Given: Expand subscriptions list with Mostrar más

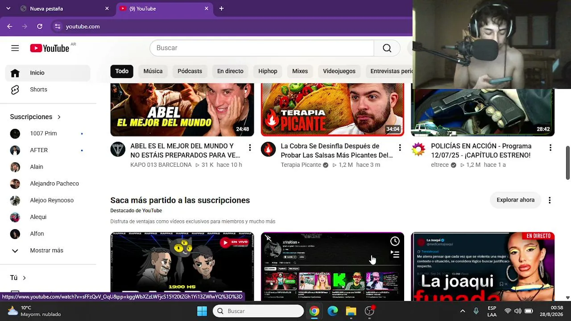Looking at the screenshot, I should pos(48,251).
